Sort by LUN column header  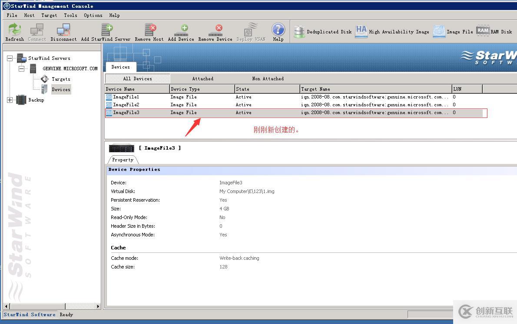(467, 89)
